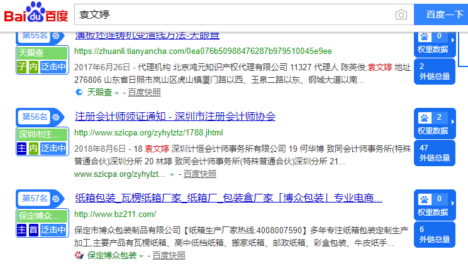Click 天眼查 source name under result
The image size is (468, 264).
coord(99,93)
